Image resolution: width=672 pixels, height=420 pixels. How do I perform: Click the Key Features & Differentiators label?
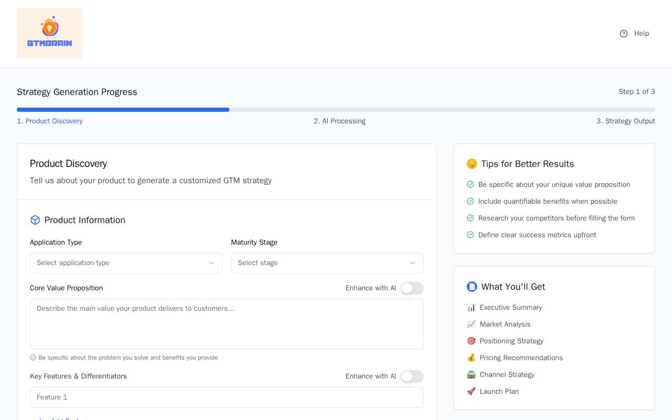[x=78, y=376]
